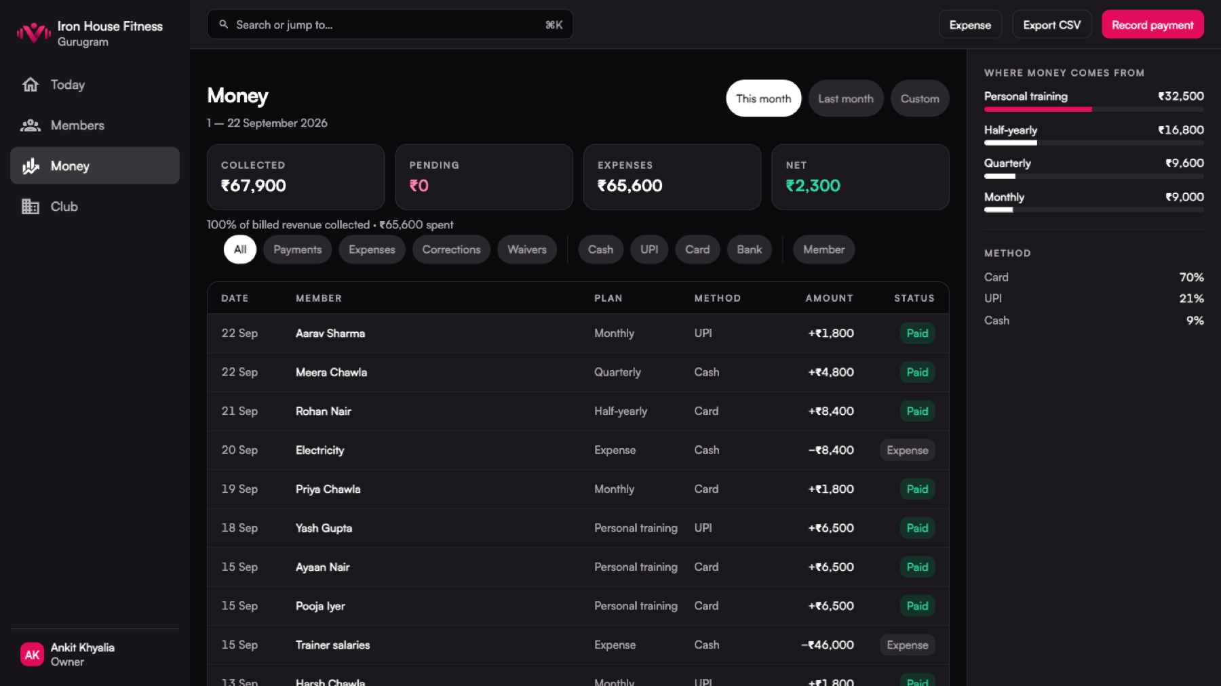1221x686 pixels.
Task: Click the Members people icon
Action: click(x=31, y=125)
